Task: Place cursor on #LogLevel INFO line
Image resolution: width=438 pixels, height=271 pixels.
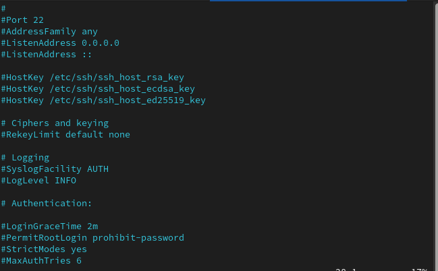Action: [x=38, y=180]
